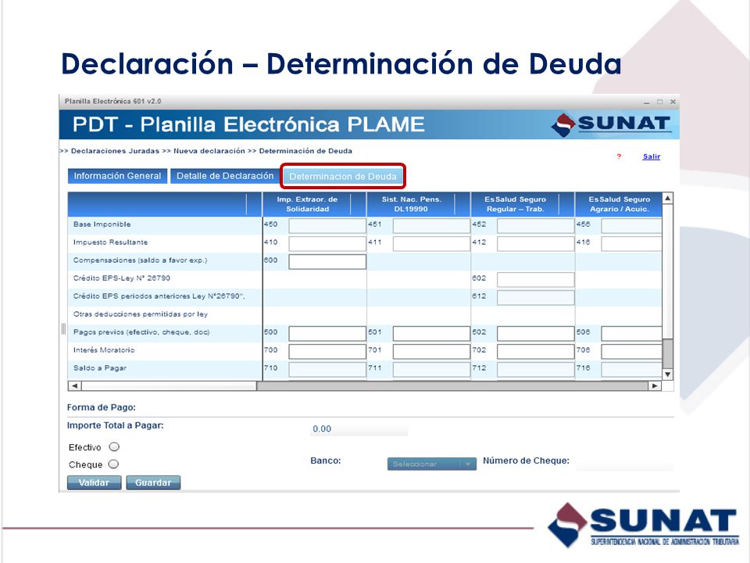Click the SUNAT logo in the header
The height and width of the screenshot is (563, 750).
(x=610, y=124)
